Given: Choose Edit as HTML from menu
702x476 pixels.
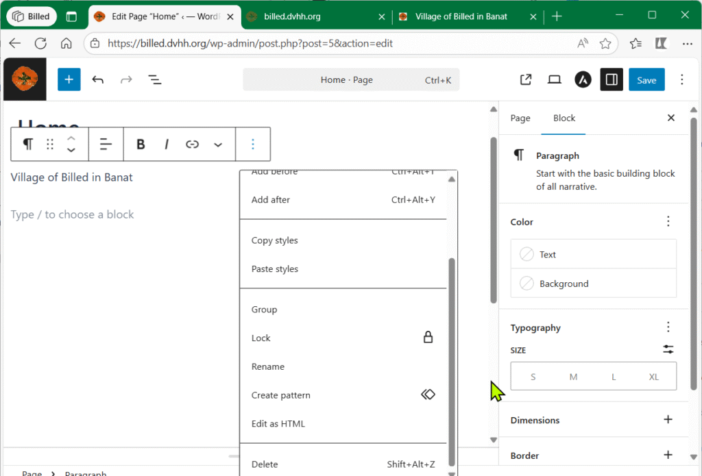Looking at the screenshot, I should click(278, 423).
